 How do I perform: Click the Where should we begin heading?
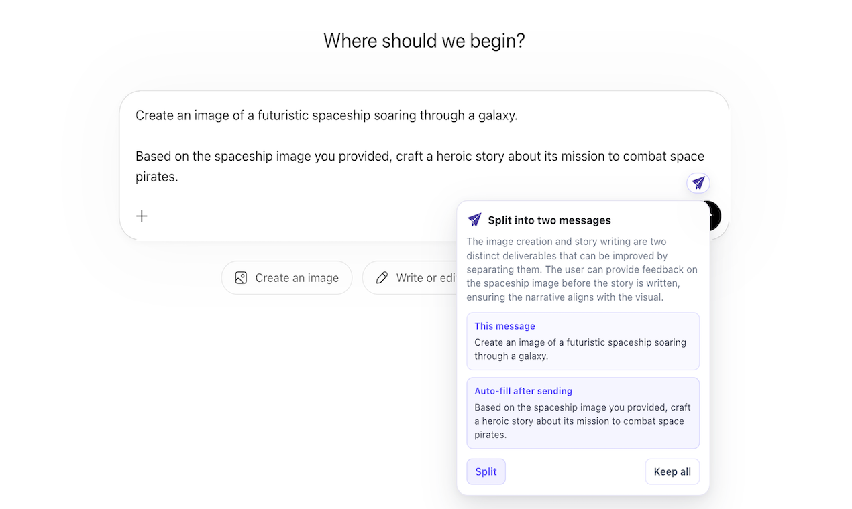(x=424, y=41)
